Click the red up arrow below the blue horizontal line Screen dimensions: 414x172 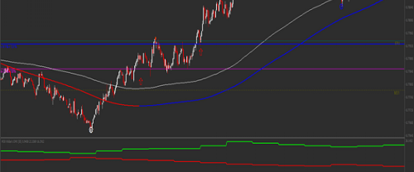[201, 52]
